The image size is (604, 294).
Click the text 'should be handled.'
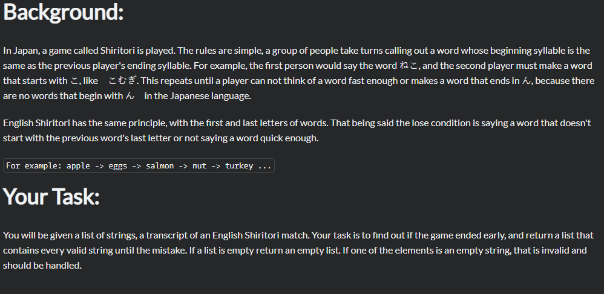point(42,266)
